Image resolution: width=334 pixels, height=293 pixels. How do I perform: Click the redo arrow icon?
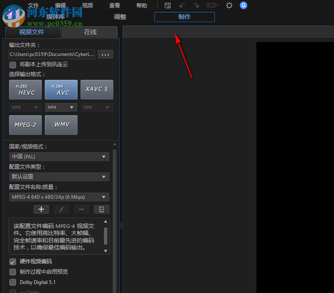[x=196, y=5]
